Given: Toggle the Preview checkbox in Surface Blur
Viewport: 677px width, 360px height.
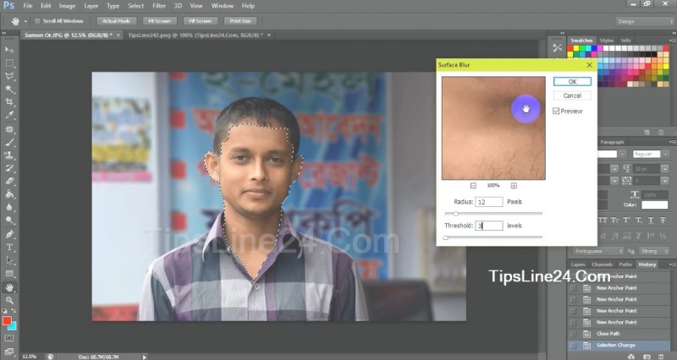Looking at the screenshot, I should coord(556,111).
